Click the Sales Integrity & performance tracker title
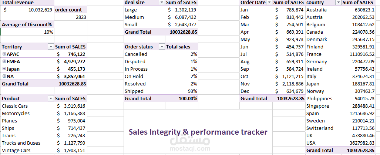The image size is (380, 155). (x=198, y=132)
